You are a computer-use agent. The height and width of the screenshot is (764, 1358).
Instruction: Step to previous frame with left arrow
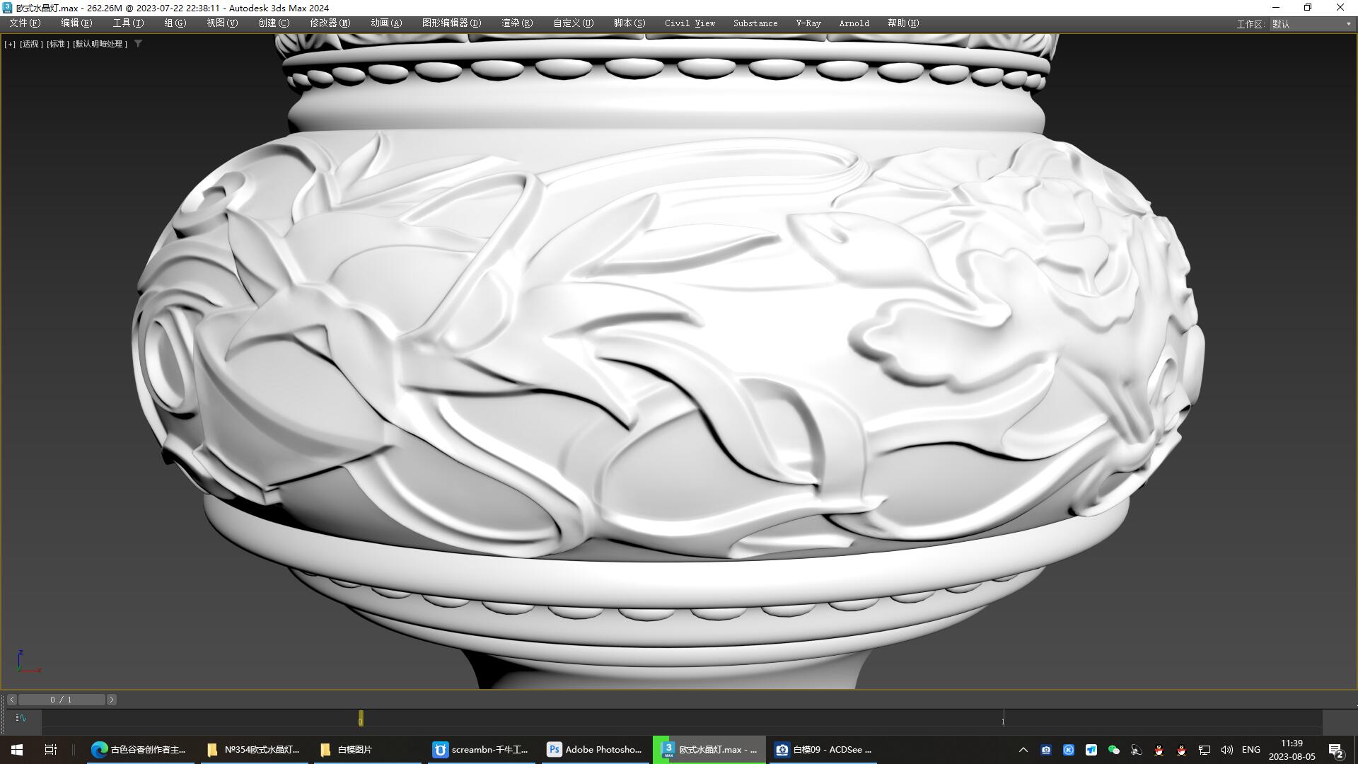pyautogui.click(x=12, y=700)
